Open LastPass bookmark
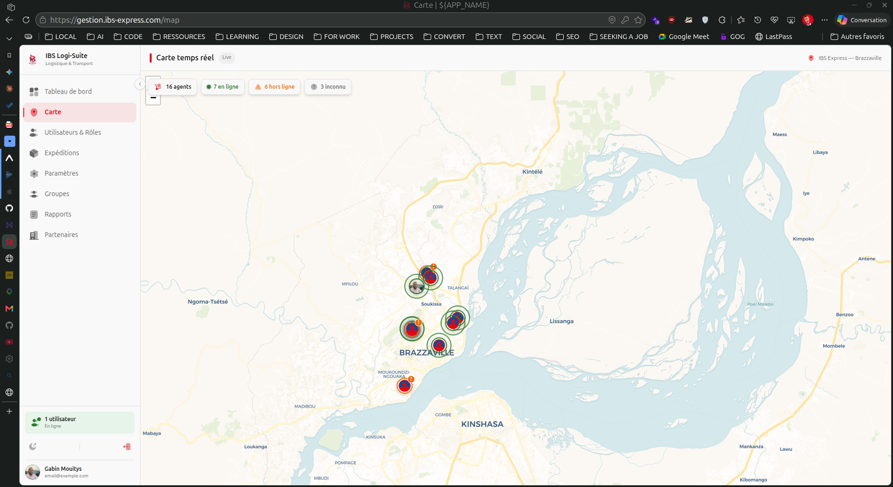This screenshot has width=893, height=487. point(774,37)
